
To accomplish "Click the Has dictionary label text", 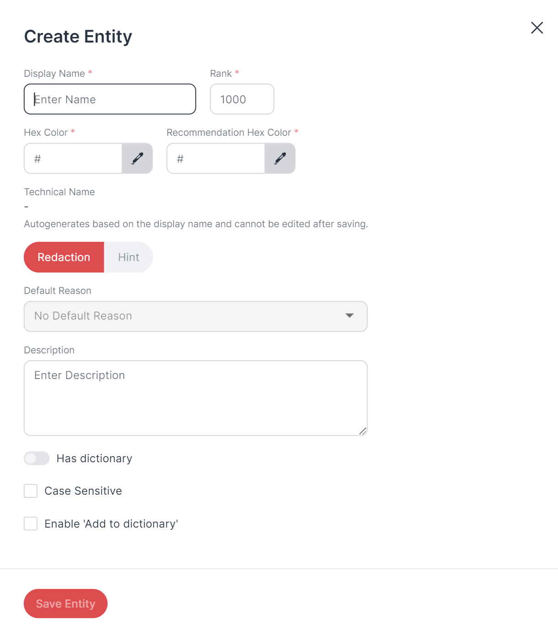I will (94, 459).
